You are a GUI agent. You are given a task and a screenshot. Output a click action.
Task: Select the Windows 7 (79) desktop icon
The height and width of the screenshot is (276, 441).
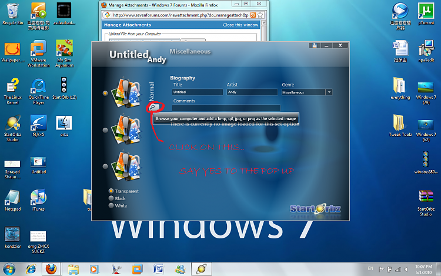click(426, 93)
